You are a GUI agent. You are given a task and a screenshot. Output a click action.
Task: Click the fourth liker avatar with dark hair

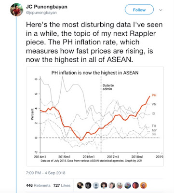[104, 185]
